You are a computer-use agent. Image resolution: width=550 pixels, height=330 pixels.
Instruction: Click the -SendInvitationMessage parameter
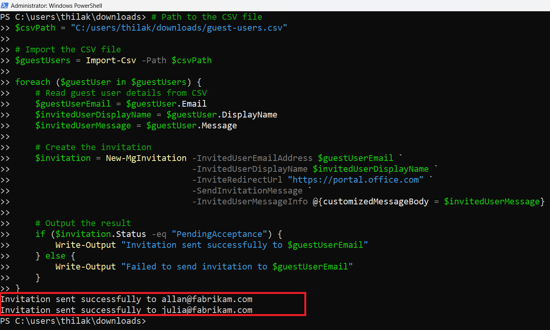click(x=247, y=191)
